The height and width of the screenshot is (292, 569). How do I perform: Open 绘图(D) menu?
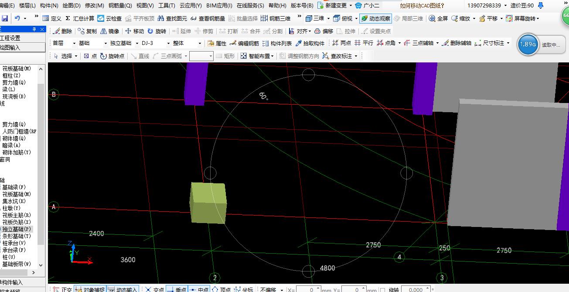click(x=72, y=6)
